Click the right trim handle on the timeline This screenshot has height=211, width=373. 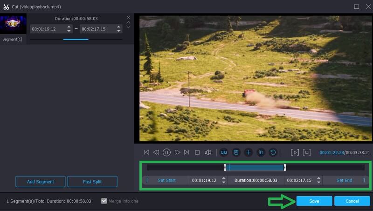(x=284, y=167)
